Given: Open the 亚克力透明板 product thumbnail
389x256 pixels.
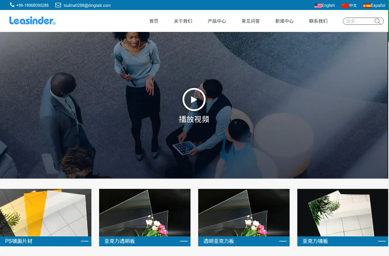Looking at the screenshot, I should (145, 212).
